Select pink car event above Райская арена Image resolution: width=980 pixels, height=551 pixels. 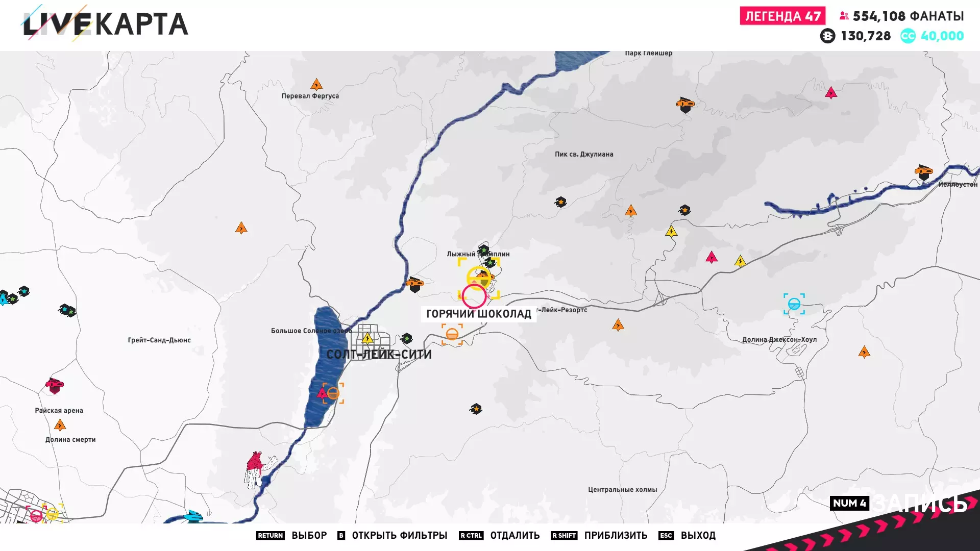[54, 385]
